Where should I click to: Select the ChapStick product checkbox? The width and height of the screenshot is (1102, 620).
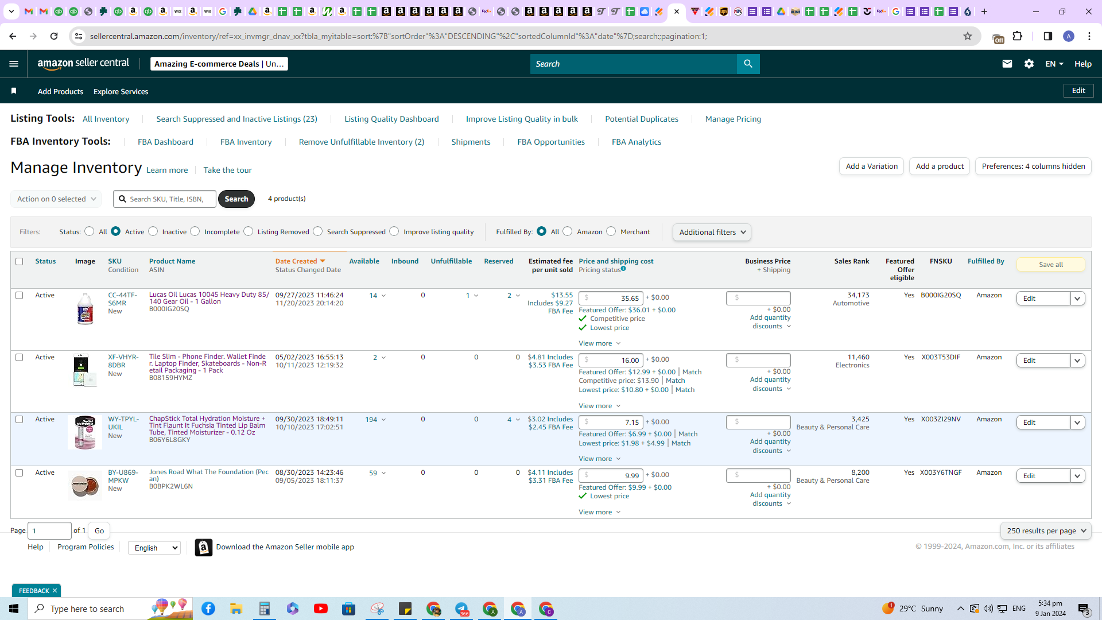point(19,419)
